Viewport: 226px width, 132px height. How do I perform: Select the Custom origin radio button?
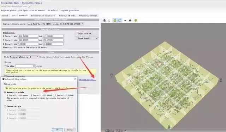click(x=5, y=106)
